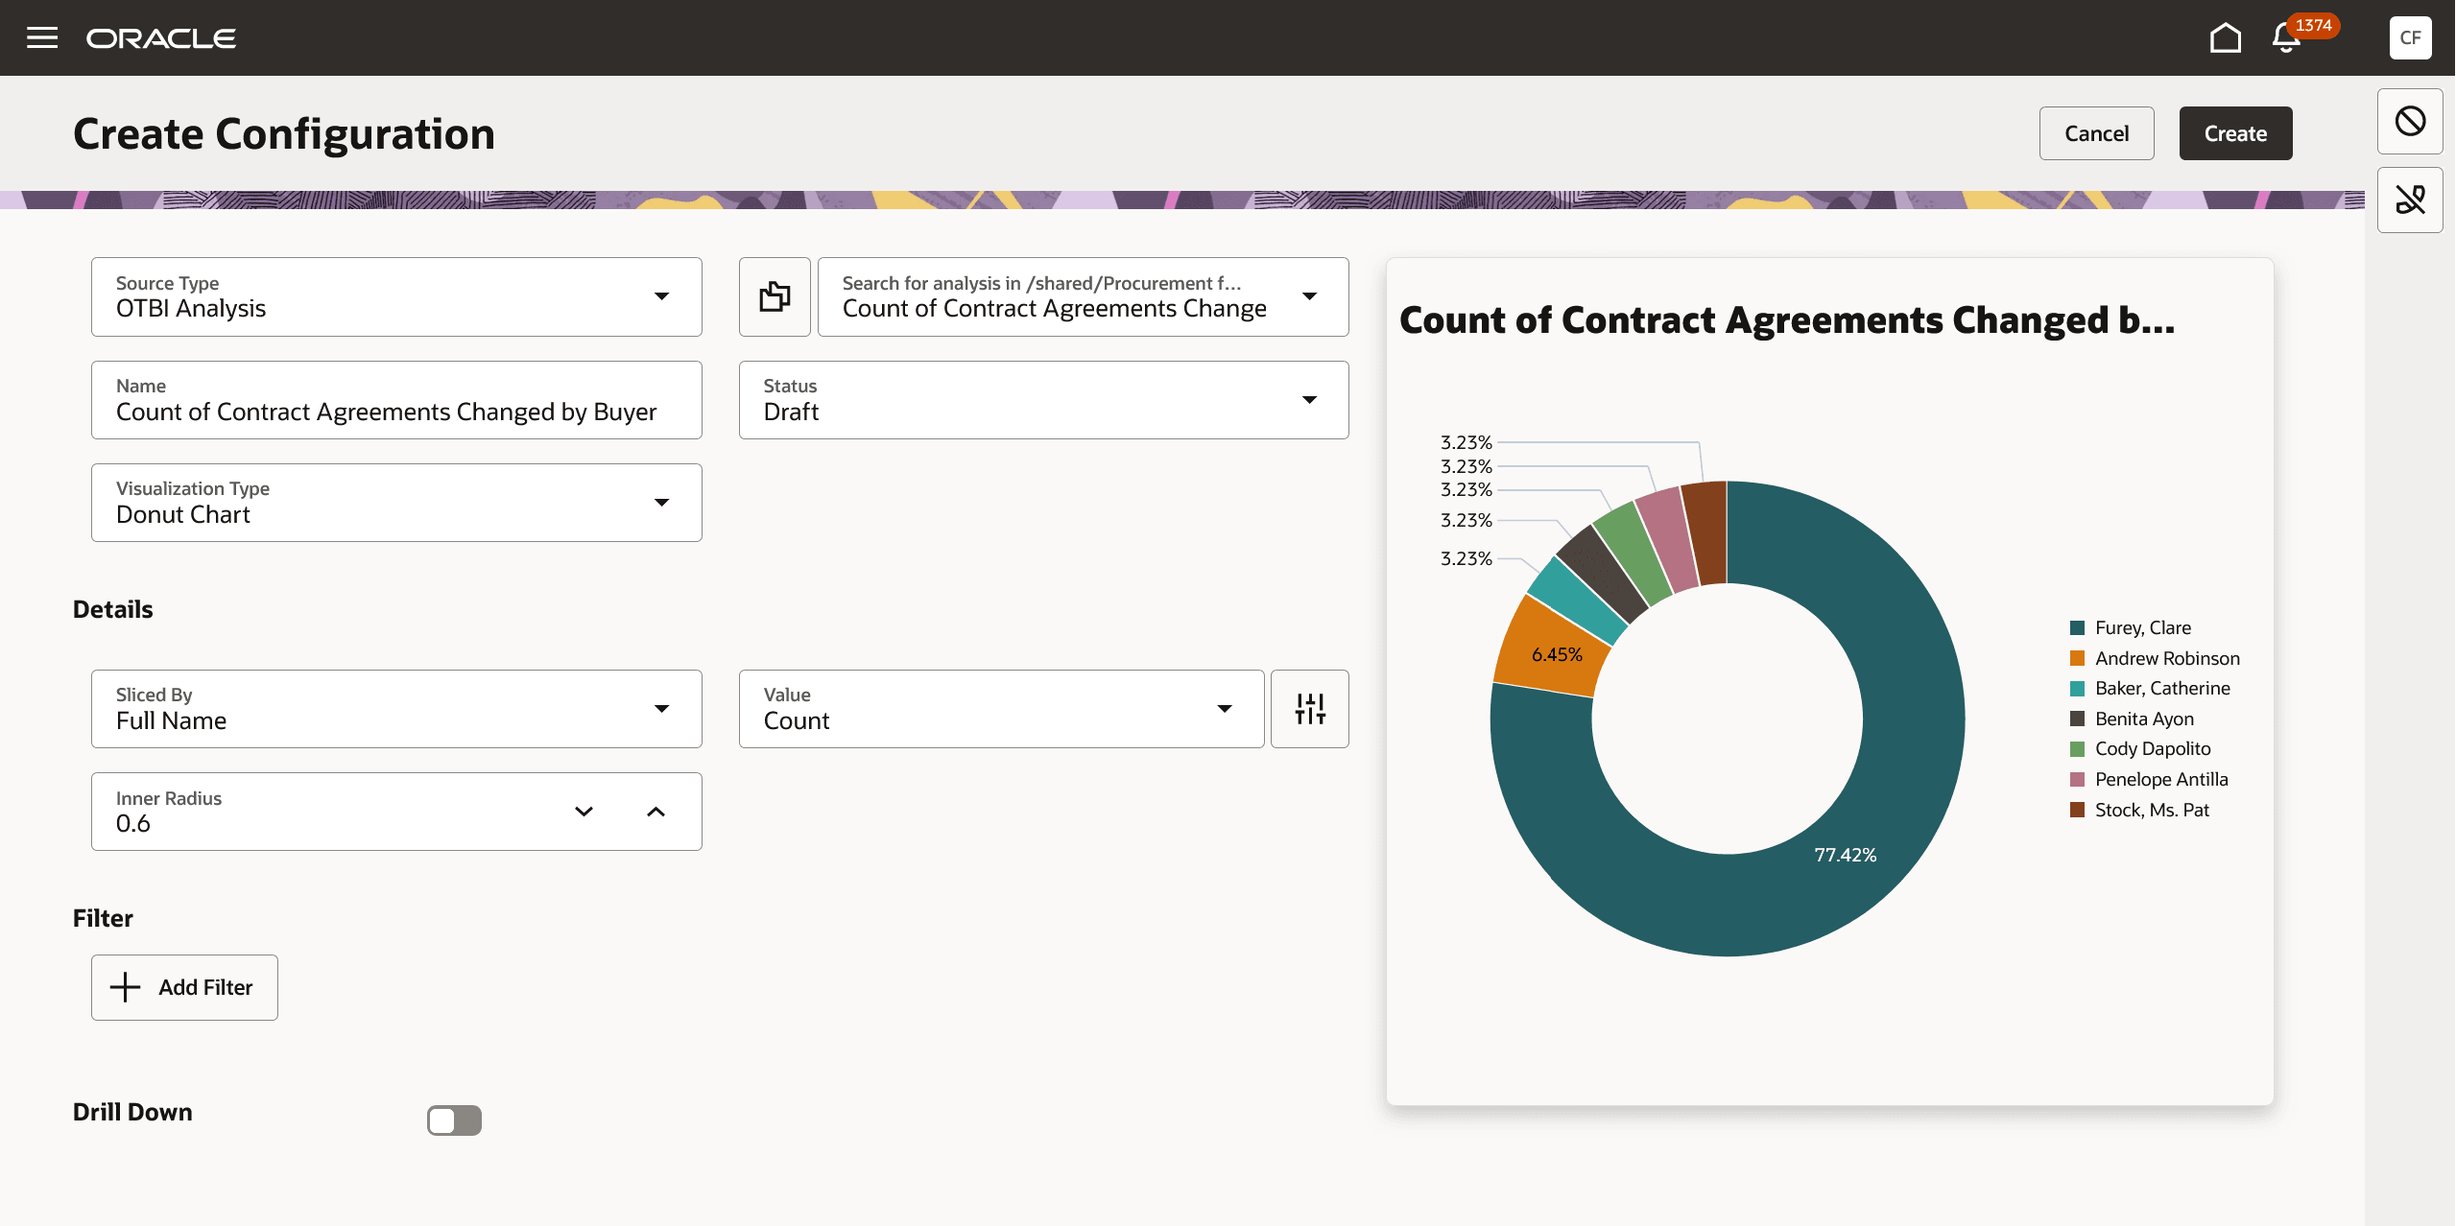Click Add Filter
The height and width of the screenshot is (1226, 2456).
click(x=184, y=987)
